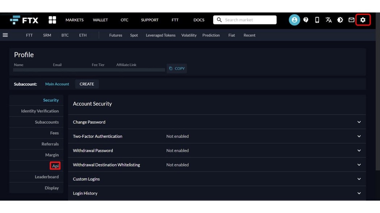
Task: Click Not enabled beside Withdrawal Password
Action: pos(177,151)
